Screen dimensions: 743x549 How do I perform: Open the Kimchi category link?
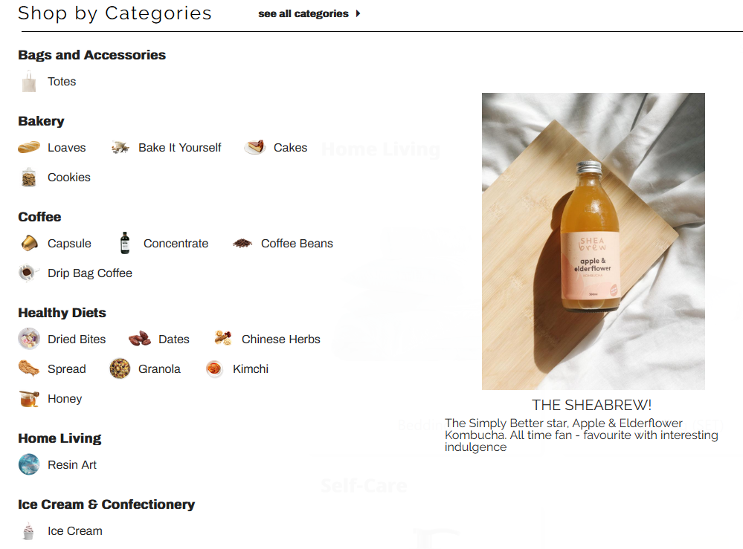250,368
